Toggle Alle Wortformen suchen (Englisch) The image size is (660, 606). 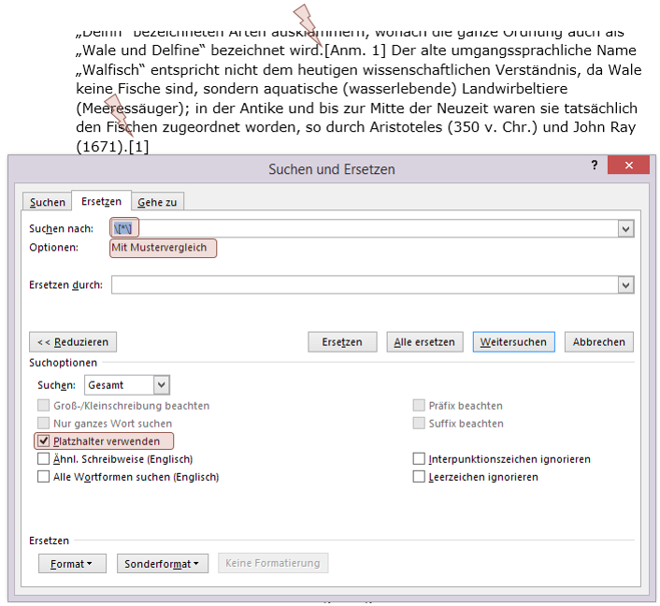point(43,477)
